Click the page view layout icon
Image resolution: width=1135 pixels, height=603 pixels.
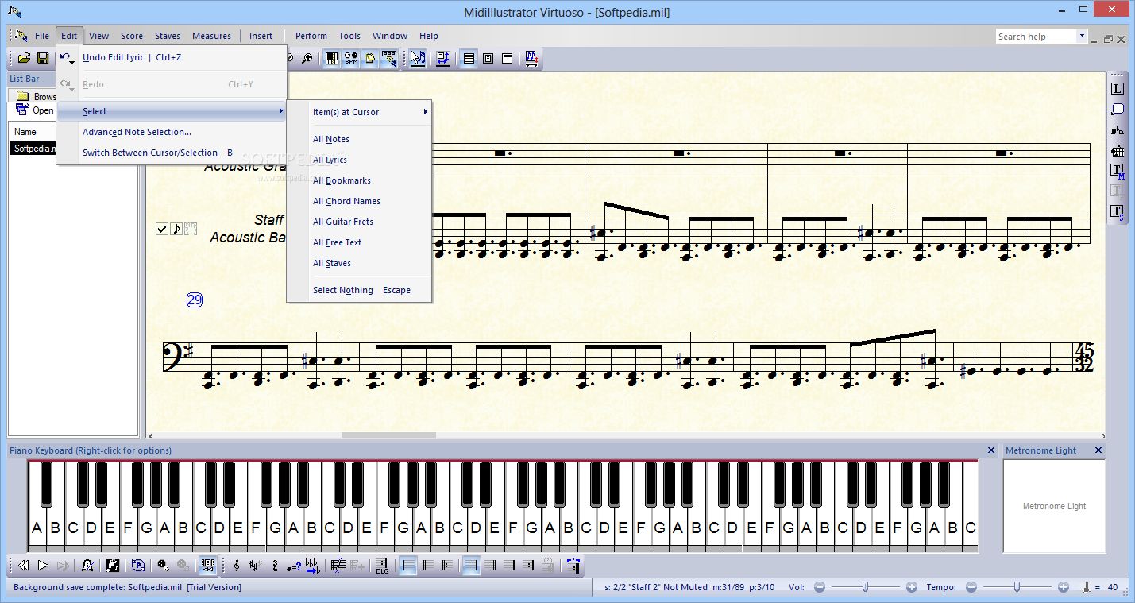point(488,58)
